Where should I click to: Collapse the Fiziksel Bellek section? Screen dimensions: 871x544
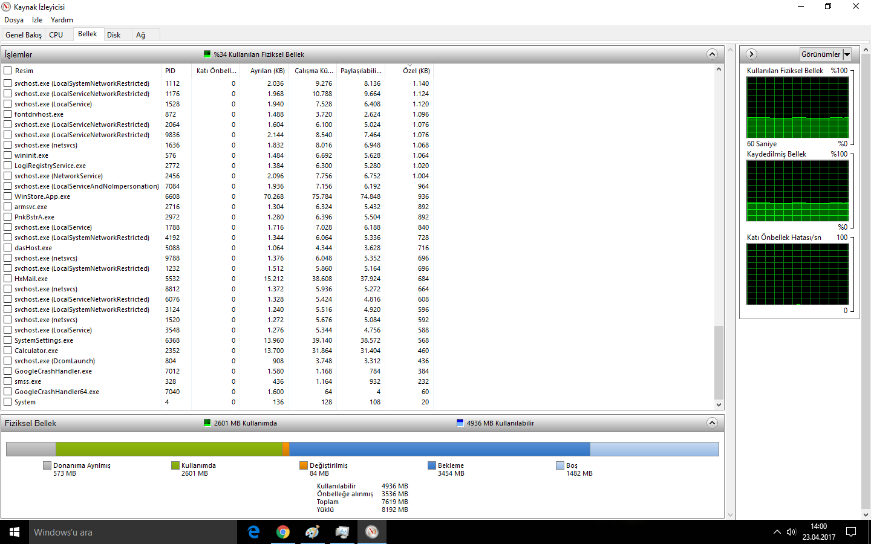[712, 423]
